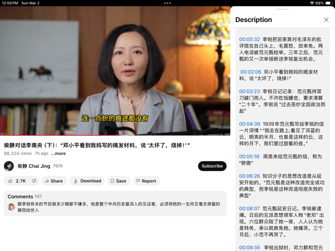The image size is (335, 251).
Task: Tap the Description panel drag handle
Action: 283,9
